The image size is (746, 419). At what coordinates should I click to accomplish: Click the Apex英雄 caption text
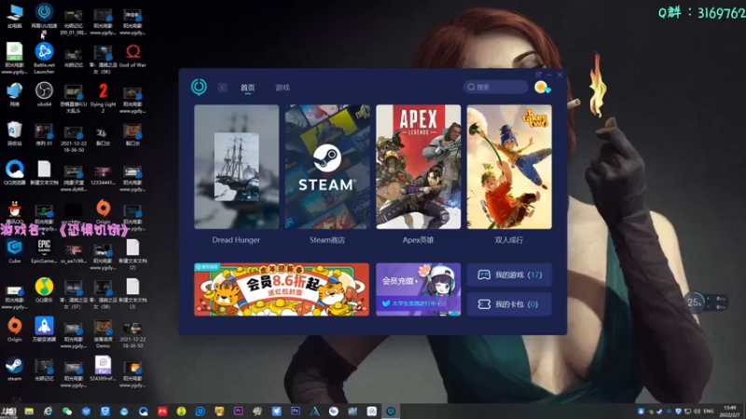click(418, 240)
